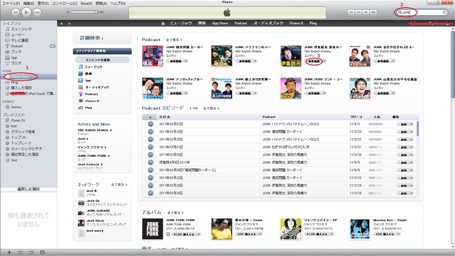Click in the search field containing junk
455x256 pixels.
[421, 12]
